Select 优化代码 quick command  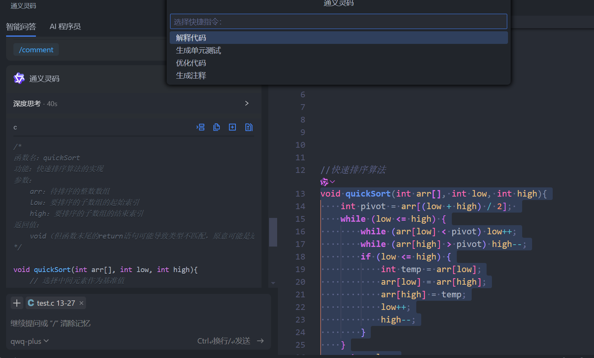[x=339, y=63]
